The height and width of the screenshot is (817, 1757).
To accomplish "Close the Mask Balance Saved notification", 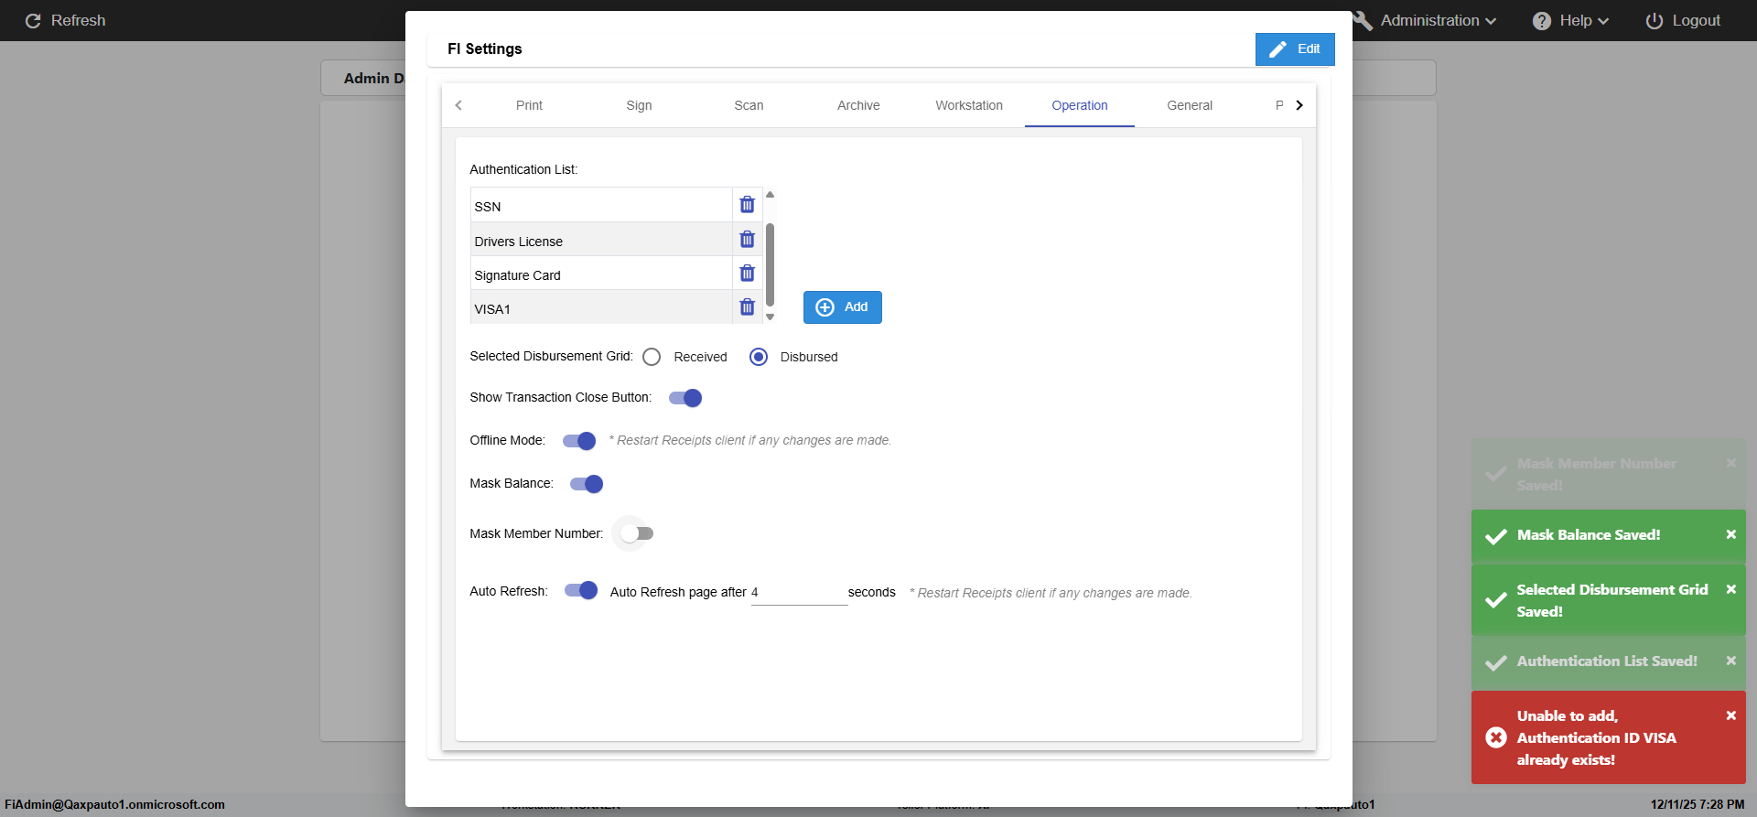I will (1730, 534).
